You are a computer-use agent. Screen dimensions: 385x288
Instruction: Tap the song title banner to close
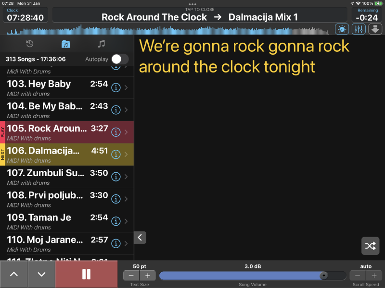pyautogui.click(x=200, y=15)
